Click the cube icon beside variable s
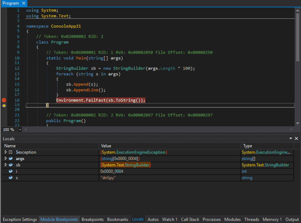 tap(11, 178)
